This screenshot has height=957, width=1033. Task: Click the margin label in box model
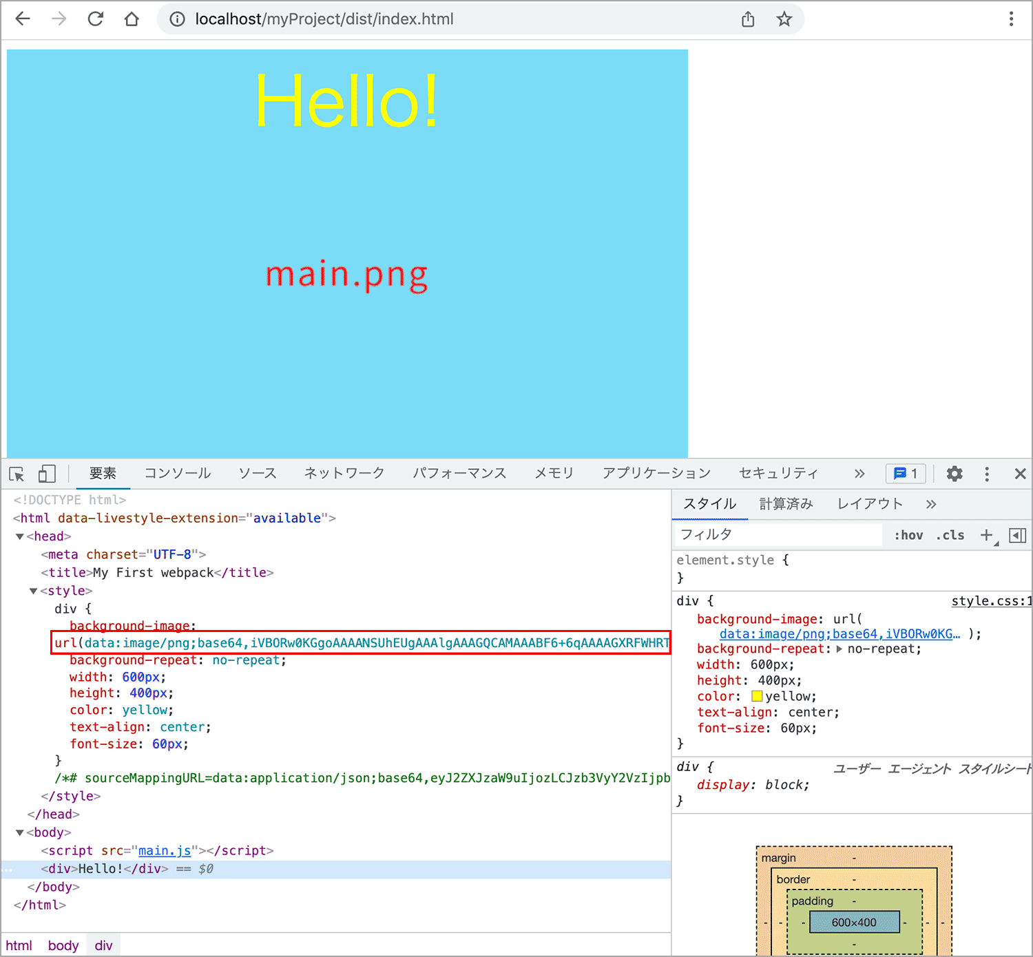779,858
